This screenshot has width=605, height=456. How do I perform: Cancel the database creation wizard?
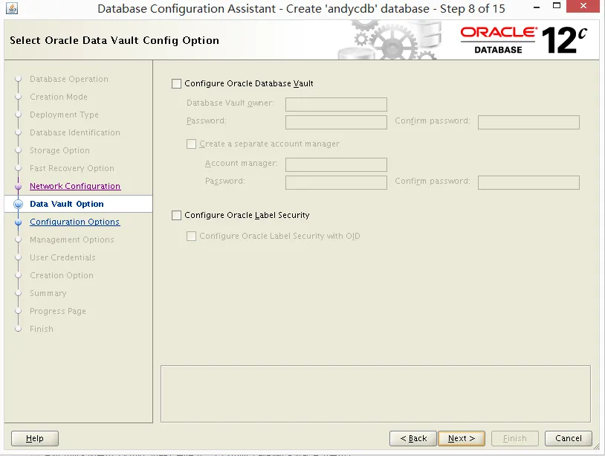569,438
